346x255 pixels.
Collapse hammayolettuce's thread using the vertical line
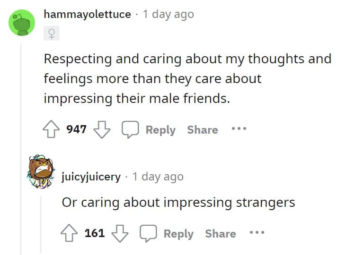click(x=21, y=142)
